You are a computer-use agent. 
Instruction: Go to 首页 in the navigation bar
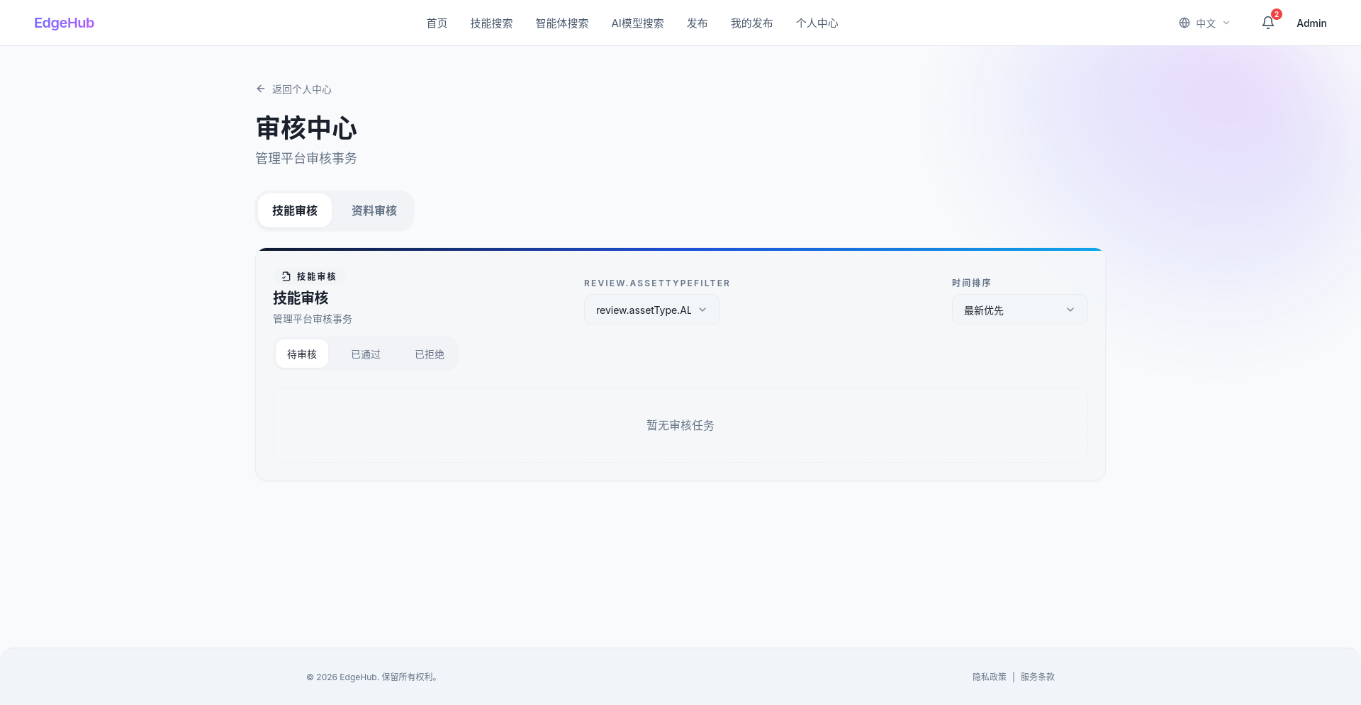click(437, 23)
